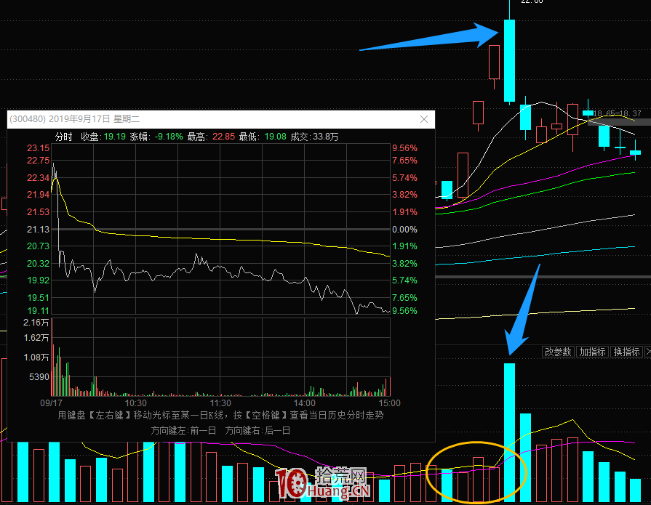This screenshot has width=651, height=505.
Task: Click the 收盘 value 19.19
Action: (115, 137)
